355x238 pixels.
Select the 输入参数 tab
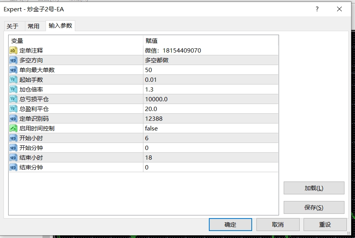pos(60,26)
